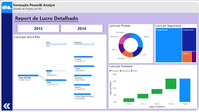199x112 pixels.
Task: Click the Report de Lucro Detalhado title
Action: [x=47, y=18]
